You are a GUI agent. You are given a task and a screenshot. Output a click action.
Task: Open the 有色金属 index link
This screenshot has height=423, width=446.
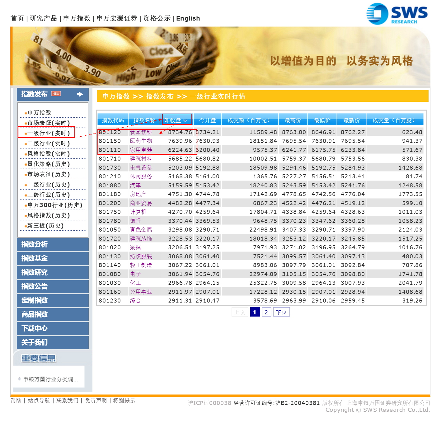pyautogui.click(x=141, y=230)
